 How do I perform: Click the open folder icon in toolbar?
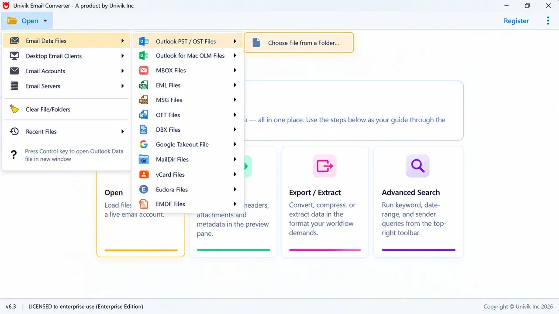[x=12, y=20]
